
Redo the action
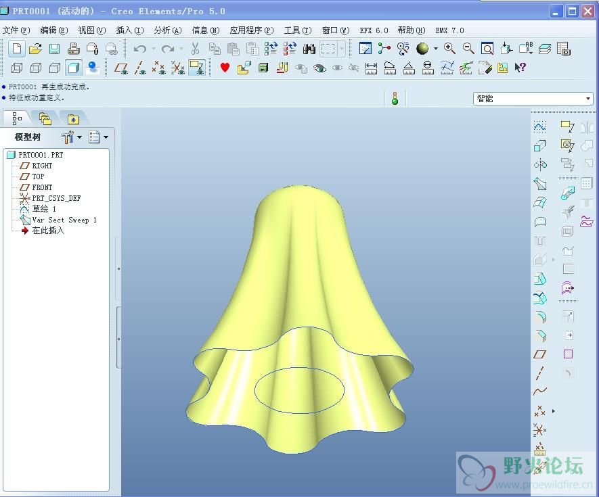(x=167, y=49)
